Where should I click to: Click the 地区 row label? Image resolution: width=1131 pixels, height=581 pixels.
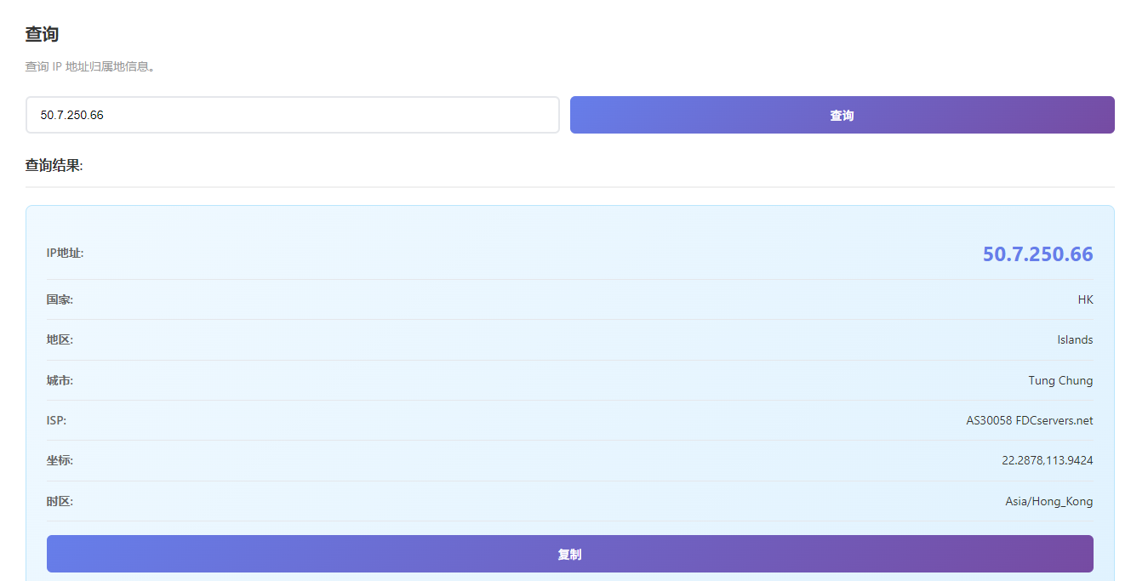60,339
